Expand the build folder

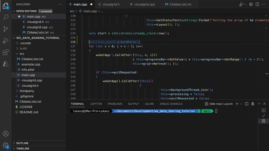tap(23, 49)
